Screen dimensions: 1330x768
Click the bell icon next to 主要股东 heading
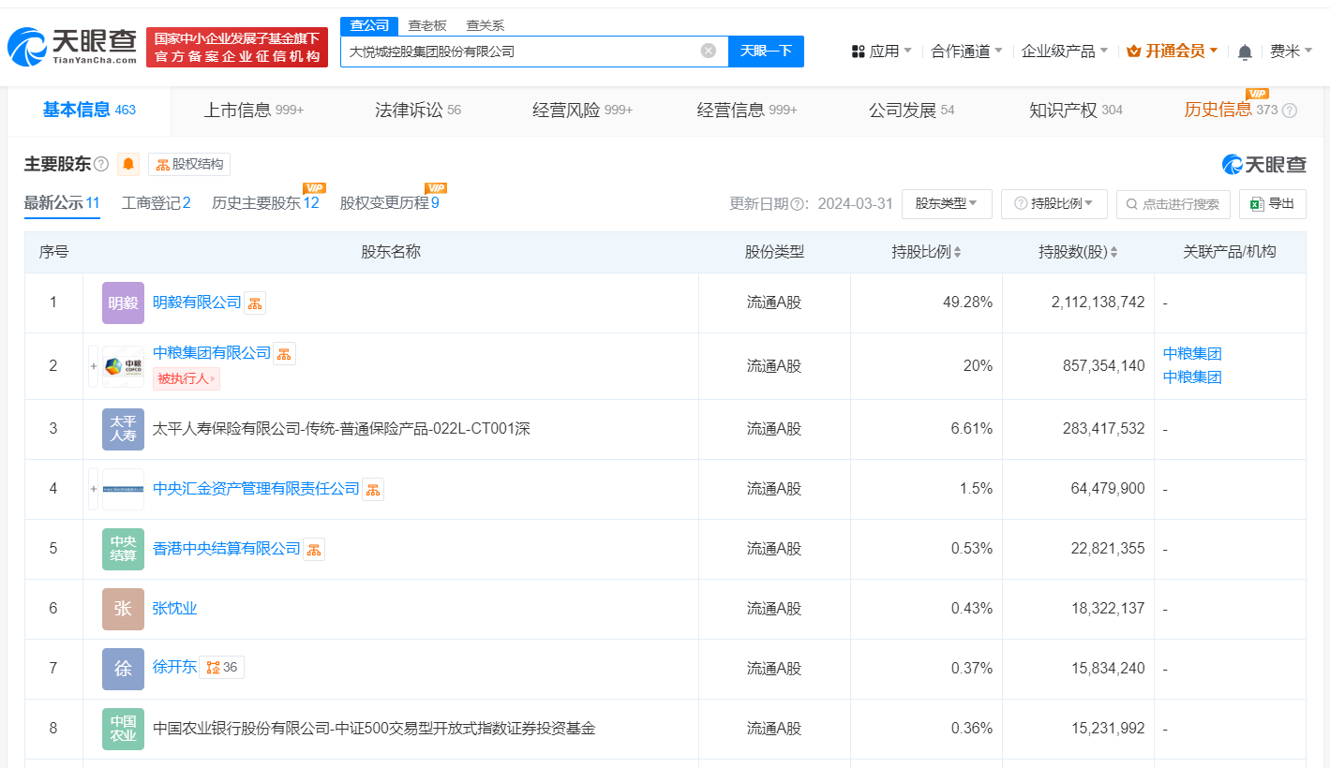point(127,163)
